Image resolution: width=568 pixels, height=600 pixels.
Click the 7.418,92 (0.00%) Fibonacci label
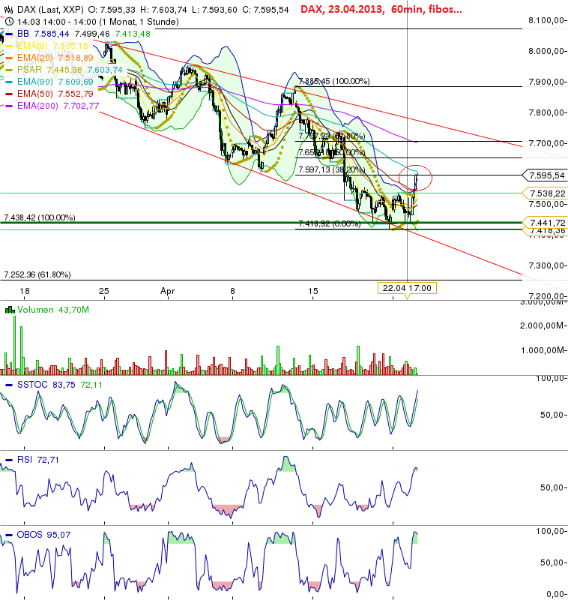click(x=330, y=223)
